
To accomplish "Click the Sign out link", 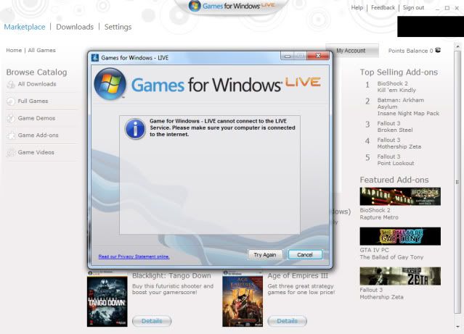I will [x=413, y=7].
